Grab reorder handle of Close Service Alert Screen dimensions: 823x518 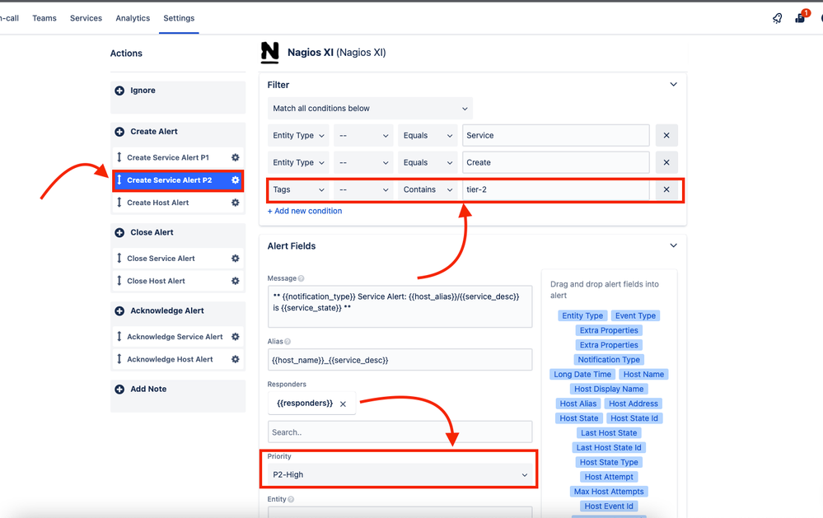click(119, 258)
